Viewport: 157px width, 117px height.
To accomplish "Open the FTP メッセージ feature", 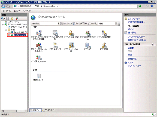I will [x=55, y=47].
